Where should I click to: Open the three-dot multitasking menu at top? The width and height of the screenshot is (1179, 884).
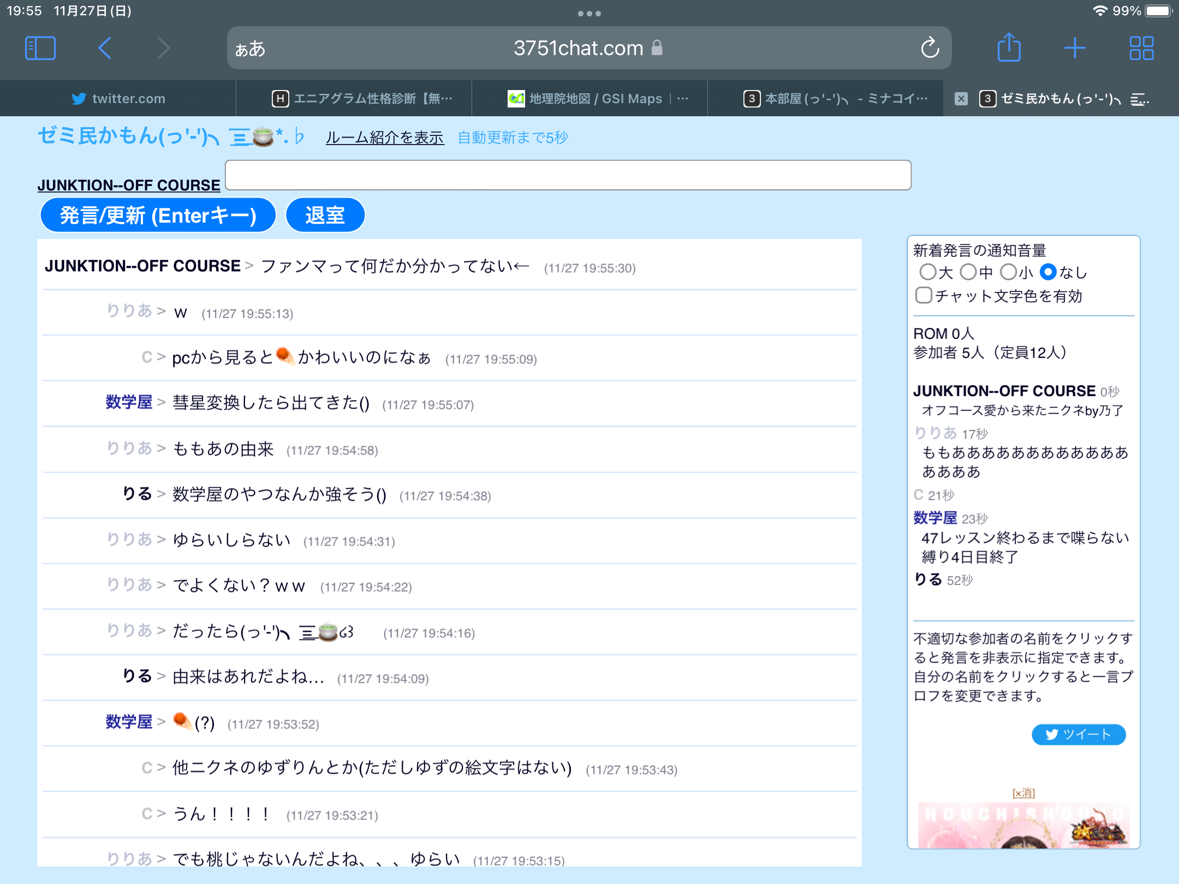pyautogui.click(x=589, y=14)
